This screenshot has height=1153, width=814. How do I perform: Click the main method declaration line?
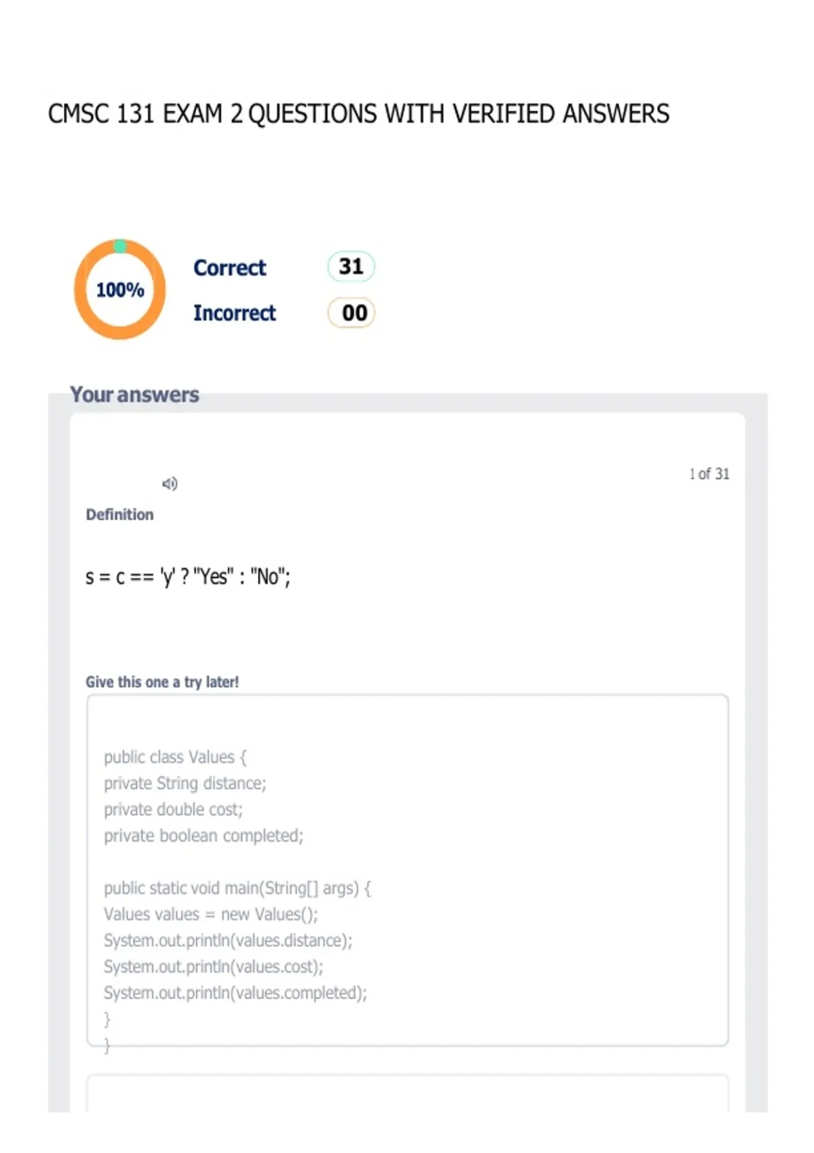click(237, 888)
